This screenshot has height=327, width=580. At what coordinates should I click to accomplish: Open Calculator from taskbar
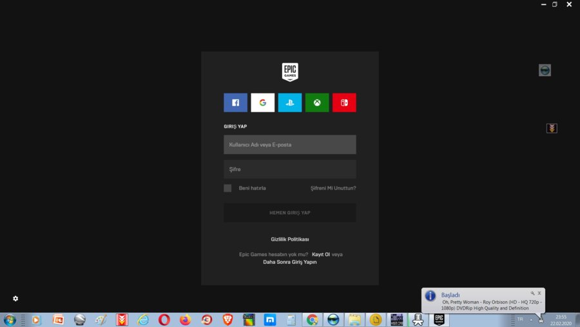point(291,320)
